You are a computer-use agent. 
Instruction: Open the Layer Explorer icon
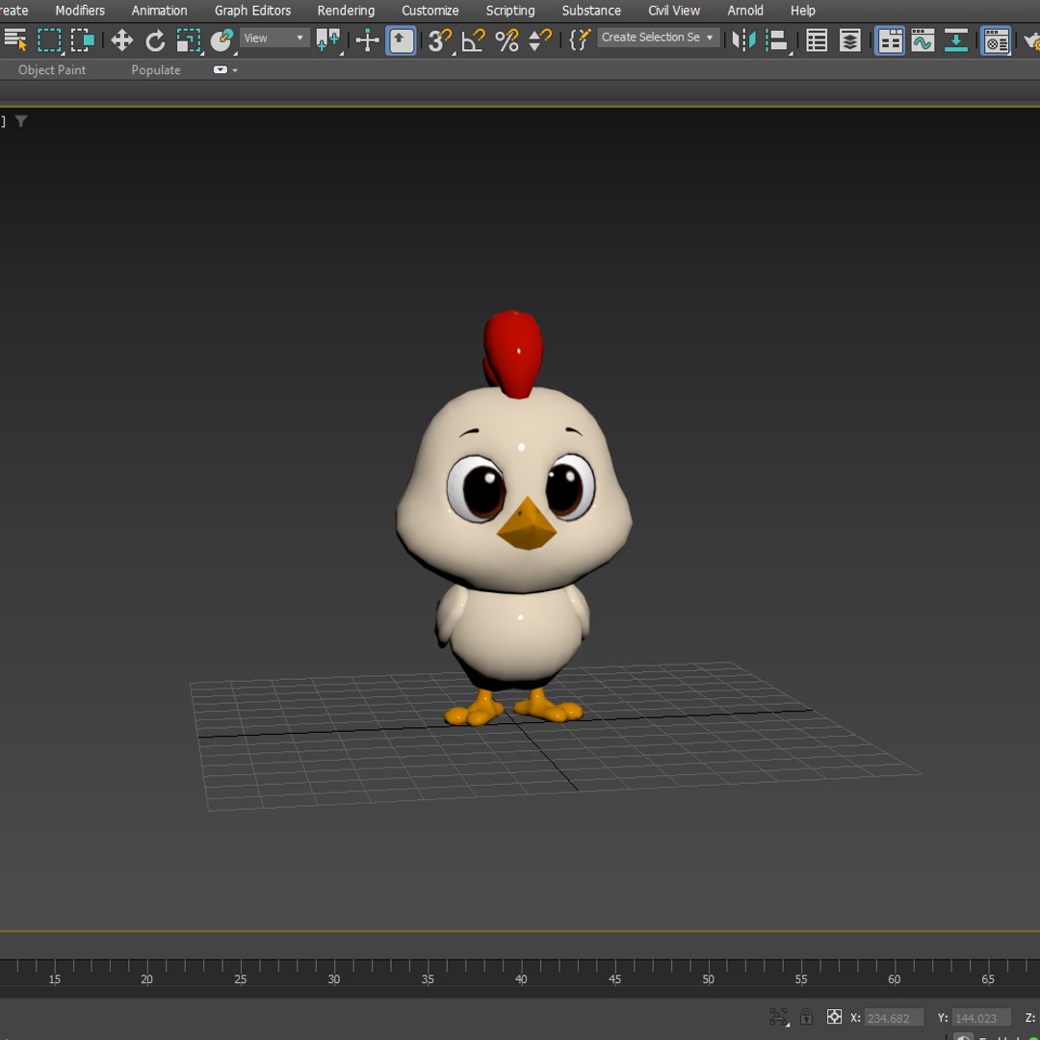(849, 39)
